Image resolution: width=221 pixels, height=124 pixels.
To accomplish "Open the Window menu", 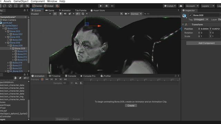I will [x=52, y=1].
